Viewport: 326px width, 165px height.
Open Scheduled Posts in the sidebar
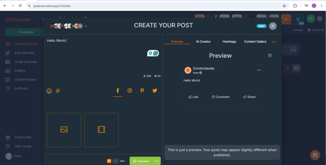coord(22,44)
